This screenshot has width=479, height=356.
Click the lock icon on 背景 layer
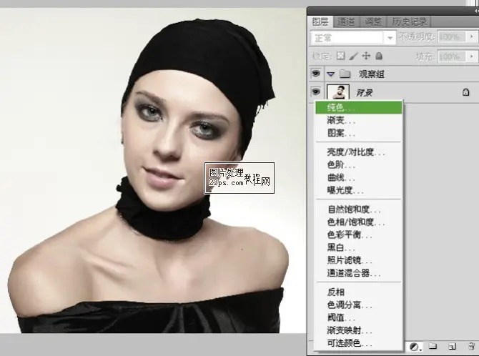465,92
